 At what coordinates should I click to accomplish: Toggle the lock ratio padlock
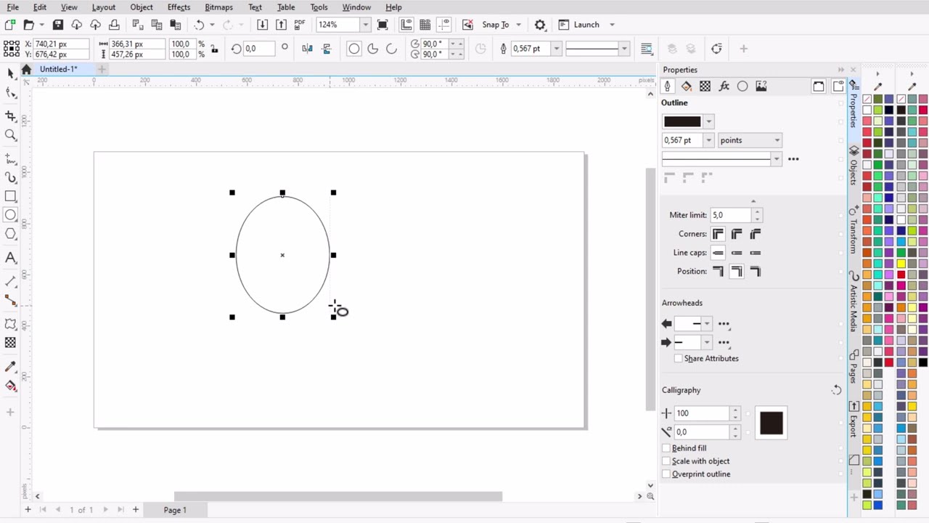point(214,49)
